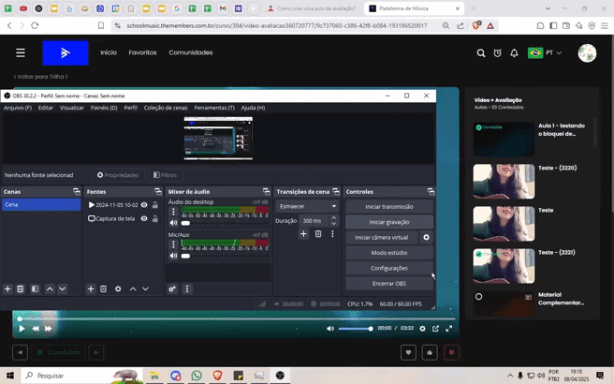Open OBS Configurações

point(389,268)
